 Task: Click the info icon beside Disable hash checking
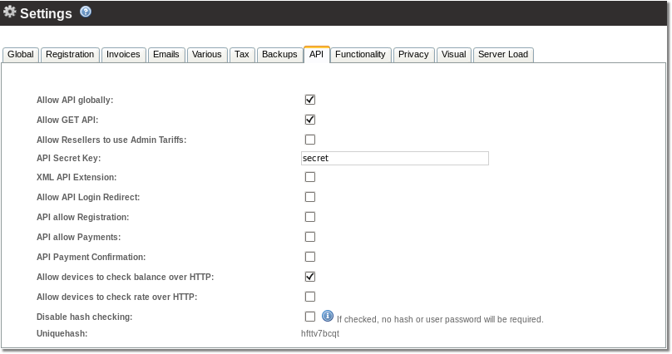[328, 316]
